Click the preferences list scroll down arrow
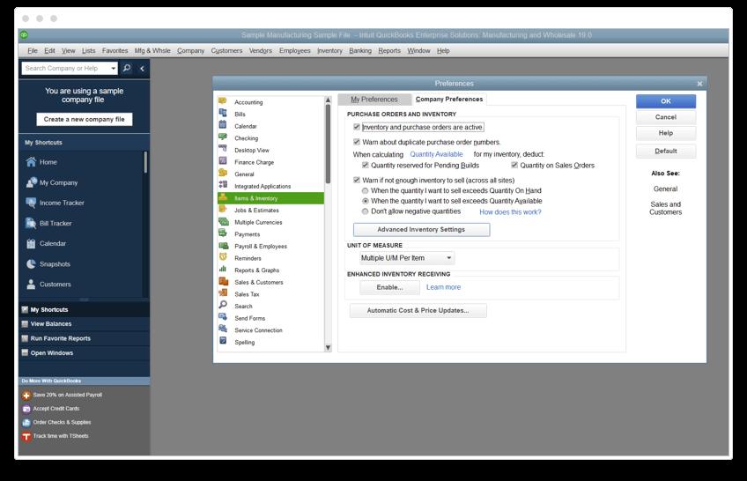This screenshot has width=747, height=481. [328, 348]
